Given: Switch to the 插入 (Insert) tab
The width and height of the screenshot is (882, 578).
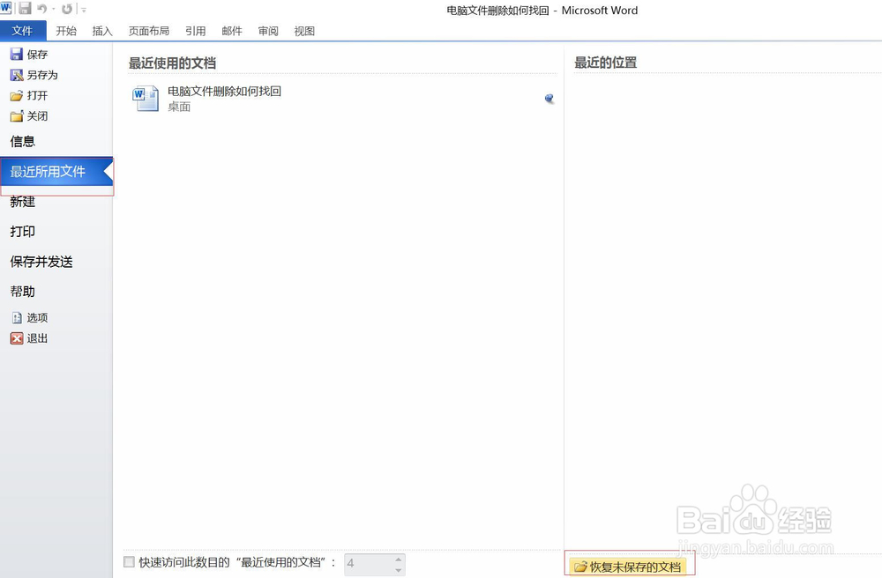Looking at the screenshot, I should tap(102, 30).
